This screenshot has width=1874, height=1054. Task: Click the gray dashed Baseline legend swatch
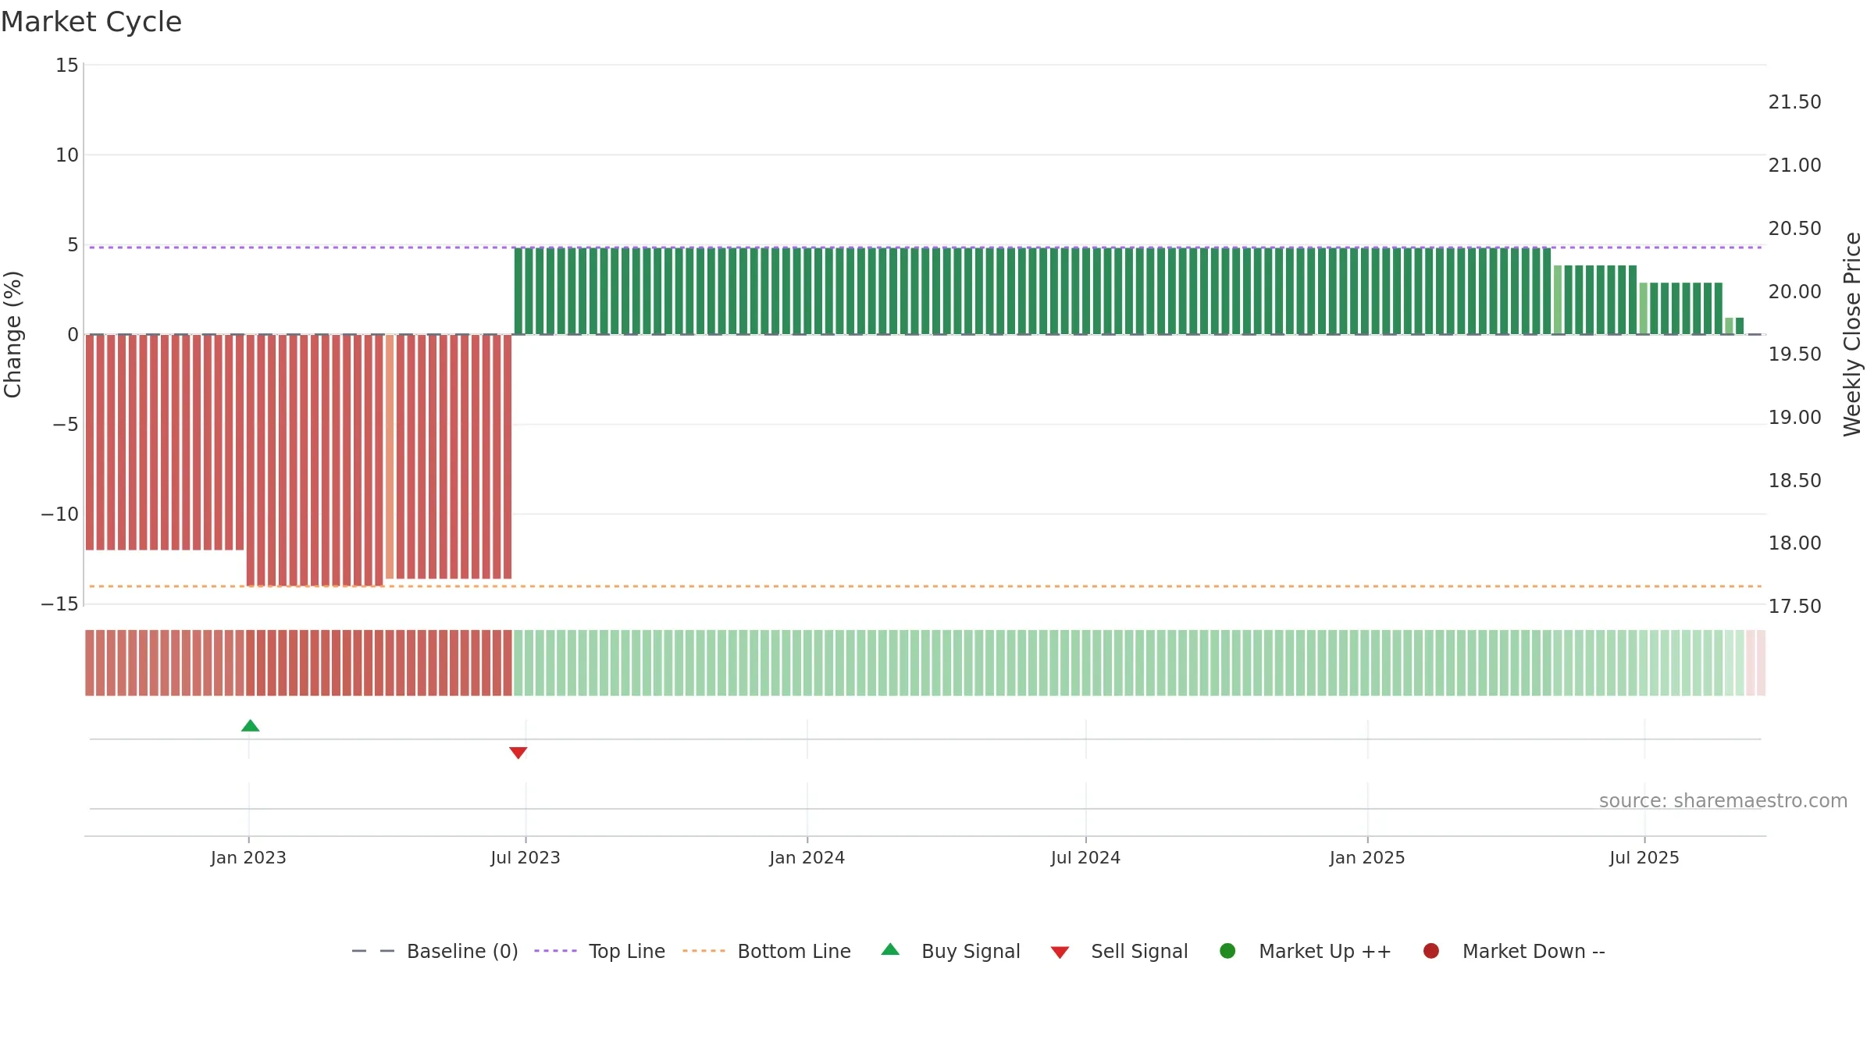point(373,951)
